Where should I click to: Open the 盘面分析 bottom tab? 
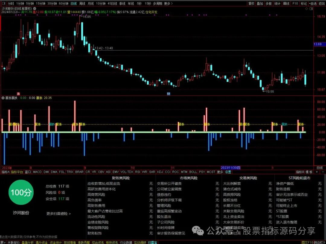(27, 242)
